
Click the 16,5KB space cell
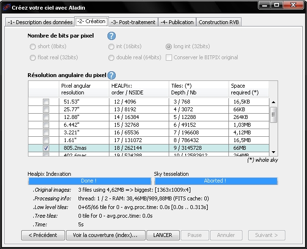[x=249, y=102]
